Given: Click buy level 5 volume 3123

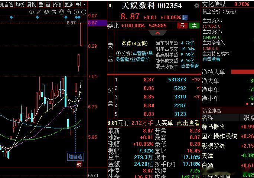Looking at the screenshot, I should point(180,114).
